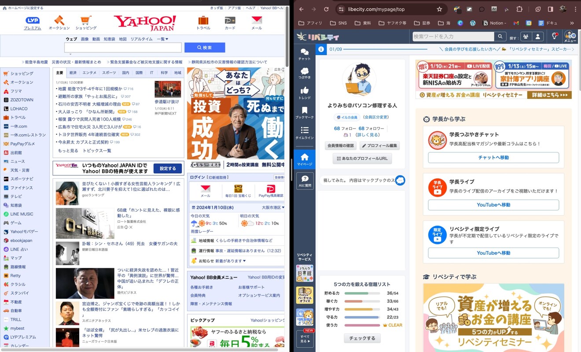The width and height of the screenshot is (581, 352).
Task: Open あなたのプロフィールURL button
Action: click(x=362, y=159)
